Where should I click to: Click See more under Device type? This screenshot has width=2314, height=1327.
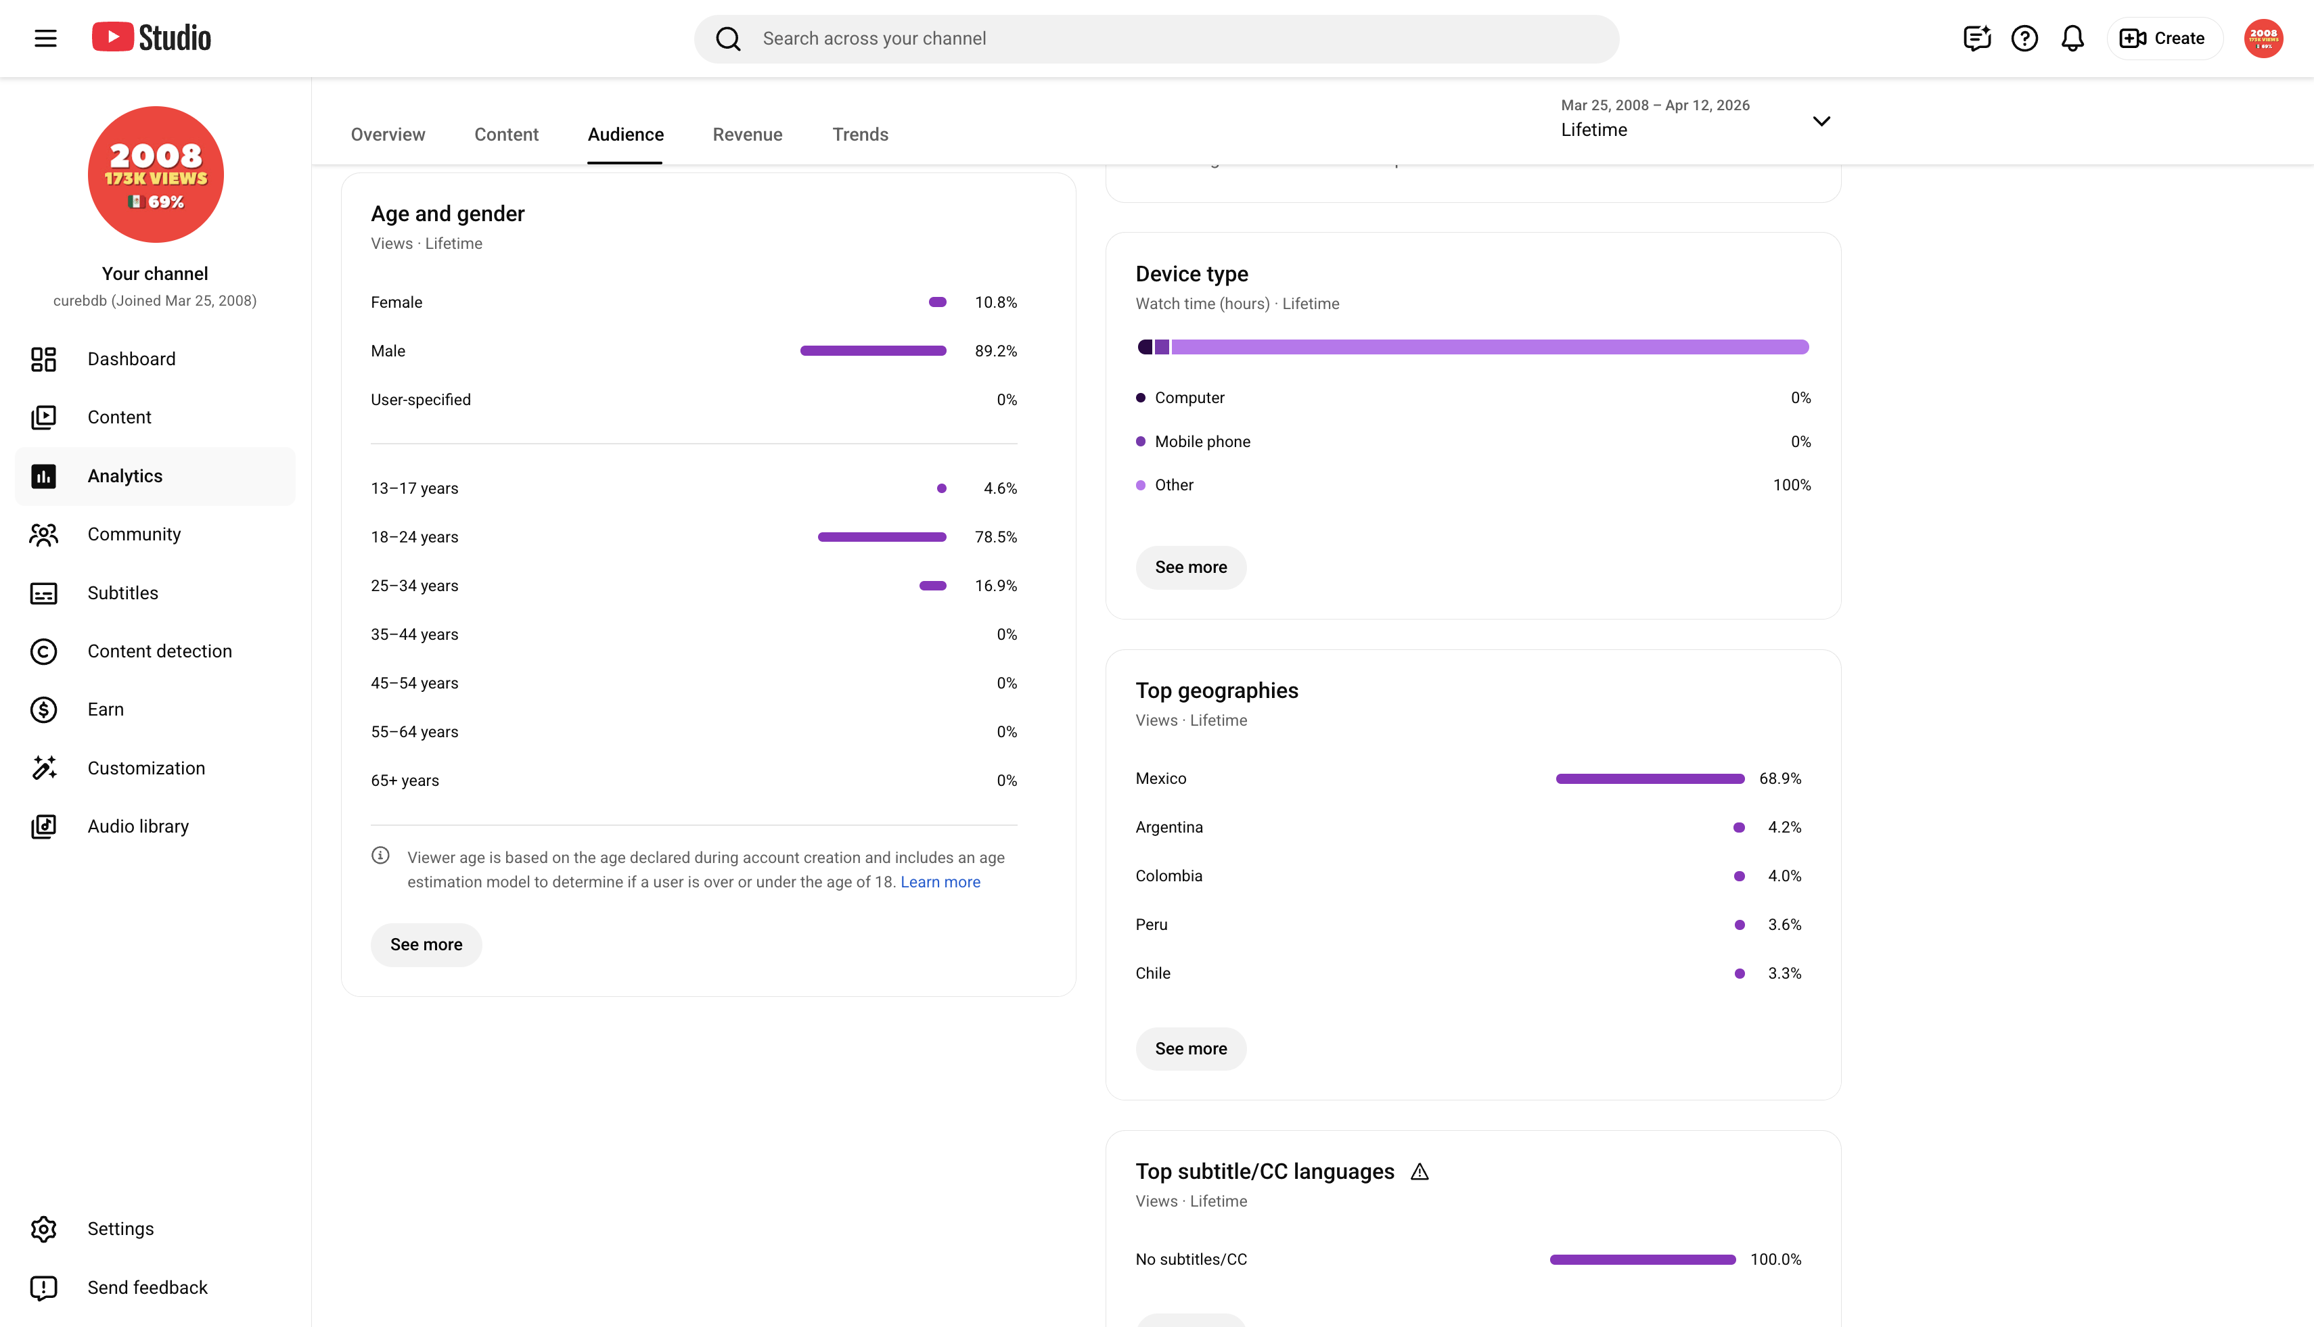[x=1191, y=568]
